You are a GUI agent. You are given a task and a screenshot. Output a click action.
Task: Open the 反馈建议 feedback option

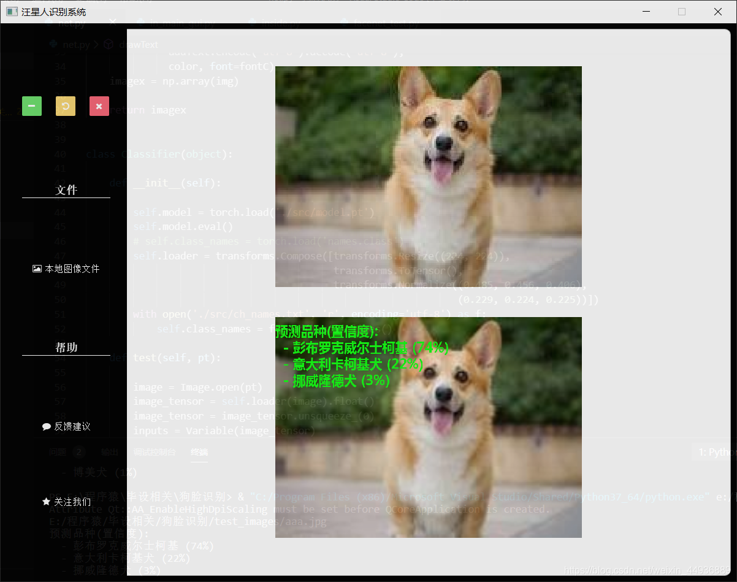point(66,426)
